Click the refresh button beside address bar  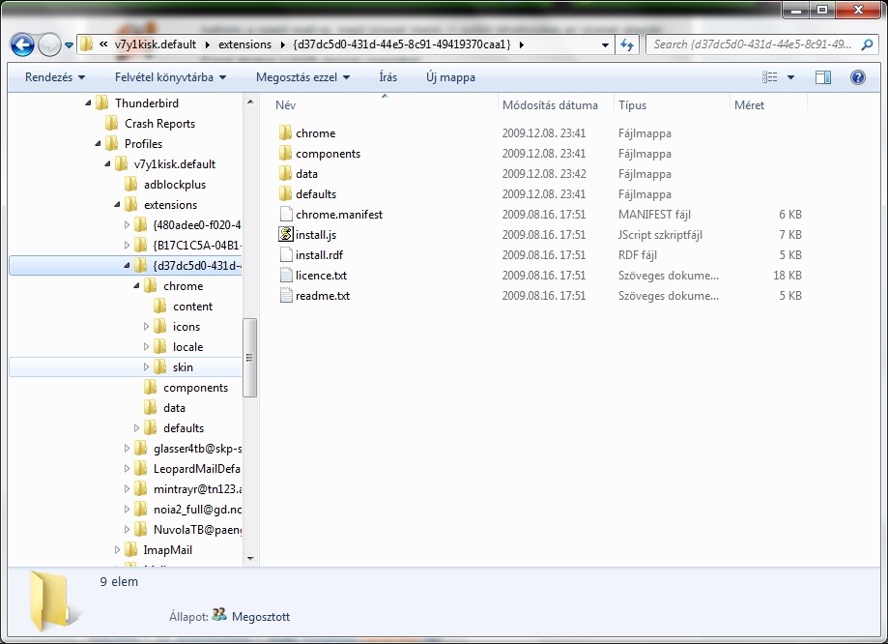tap(627, 44)
